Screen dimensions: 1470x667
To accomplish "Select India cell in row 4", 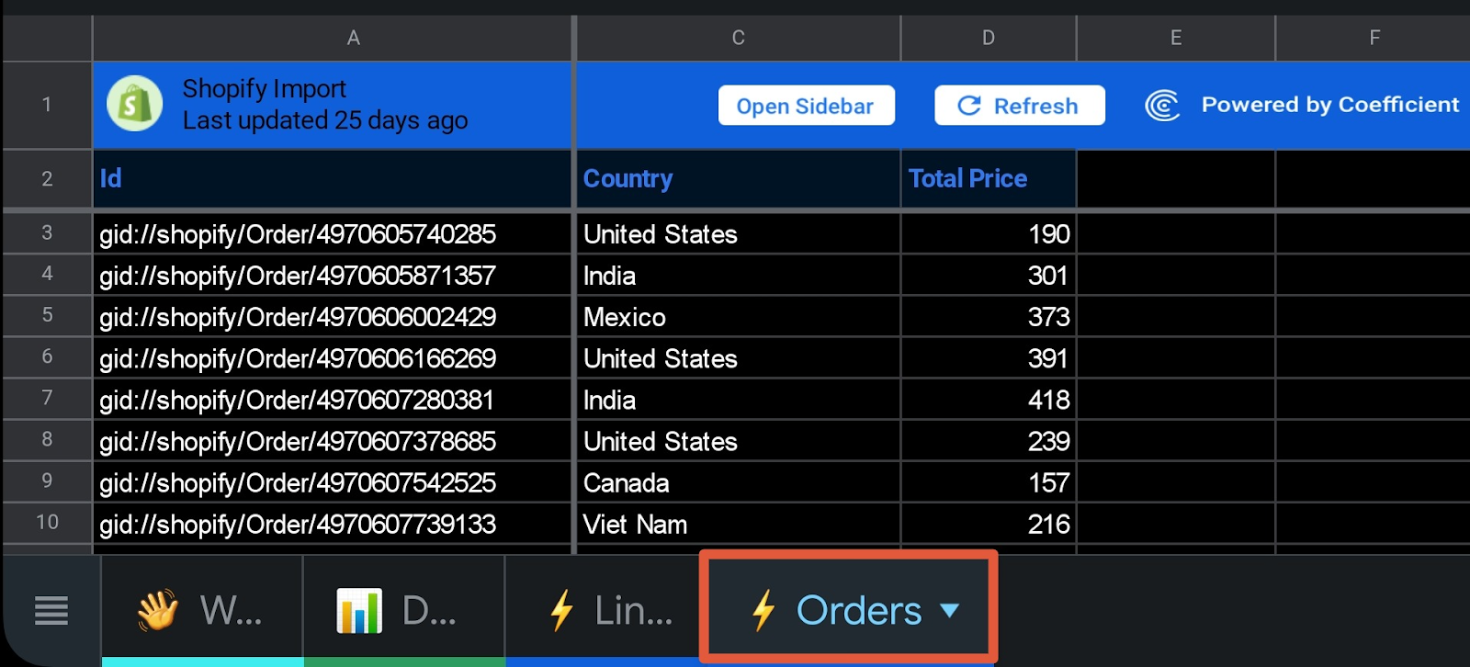I will pos(738,275).
